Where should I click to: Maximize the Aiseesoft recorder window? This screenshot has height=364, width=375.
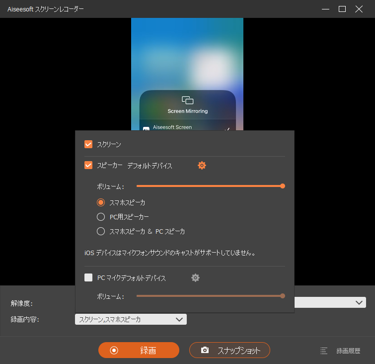(x=342, y=9)
